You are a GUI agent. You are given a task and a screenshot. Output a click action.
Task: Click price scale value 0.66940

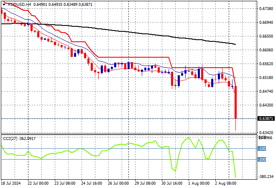[x=266, y=23]
